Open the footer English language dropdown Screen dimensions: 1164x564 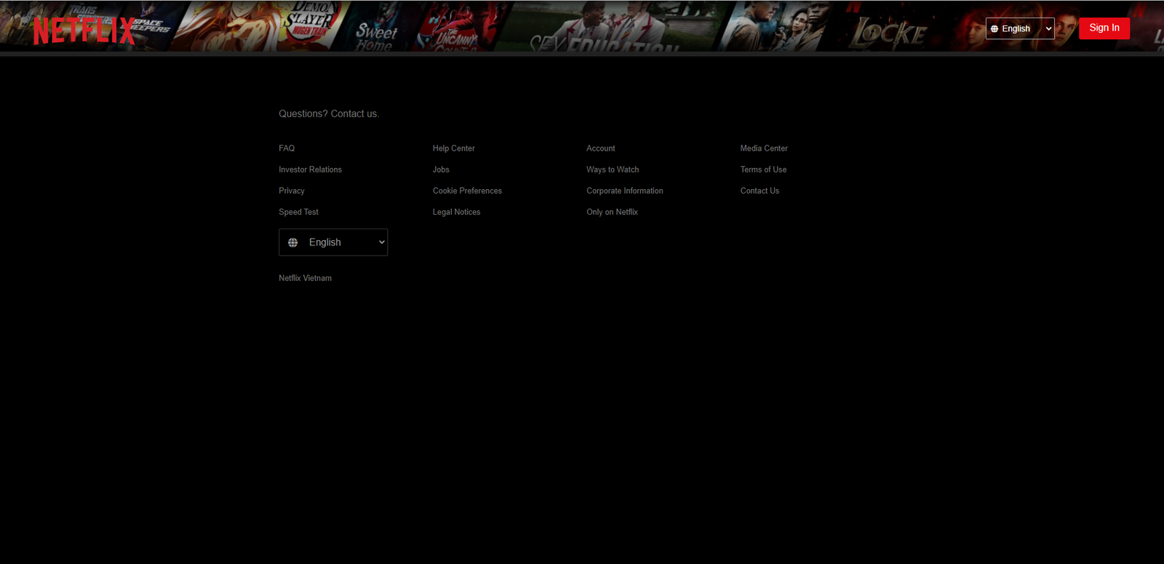coord(333,242)
